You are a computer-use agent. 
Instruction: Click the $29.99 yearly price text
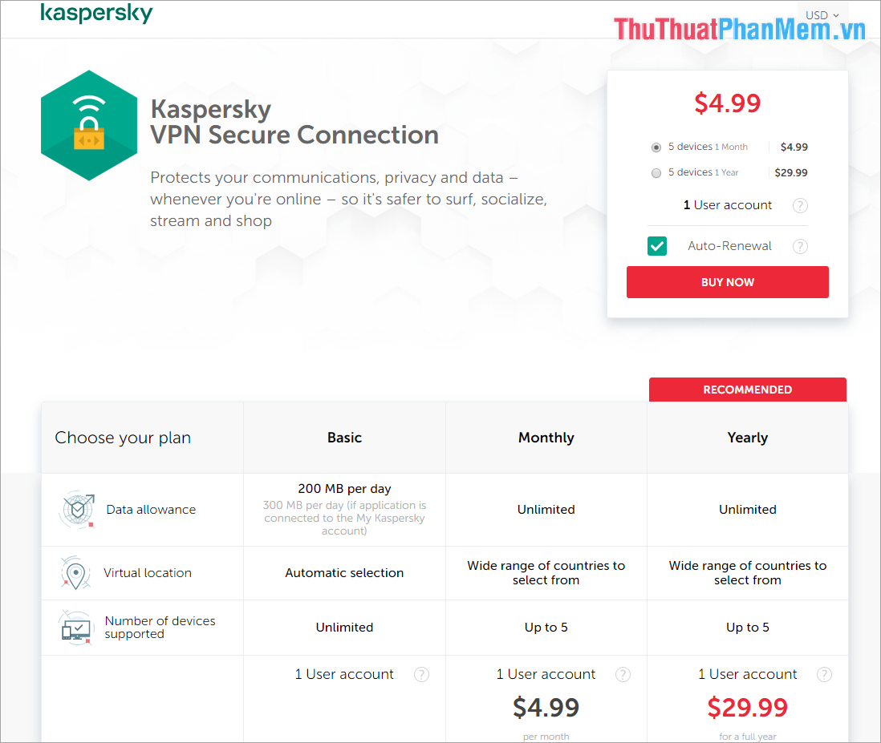[x=747, y=708]
